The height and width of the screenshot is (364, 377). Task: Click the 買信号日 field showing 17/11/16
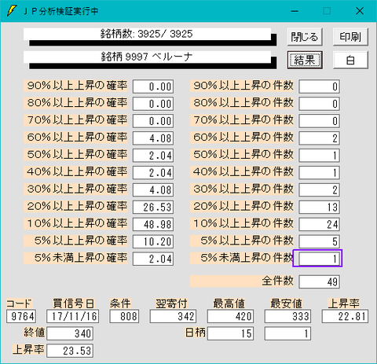(73, 316)
